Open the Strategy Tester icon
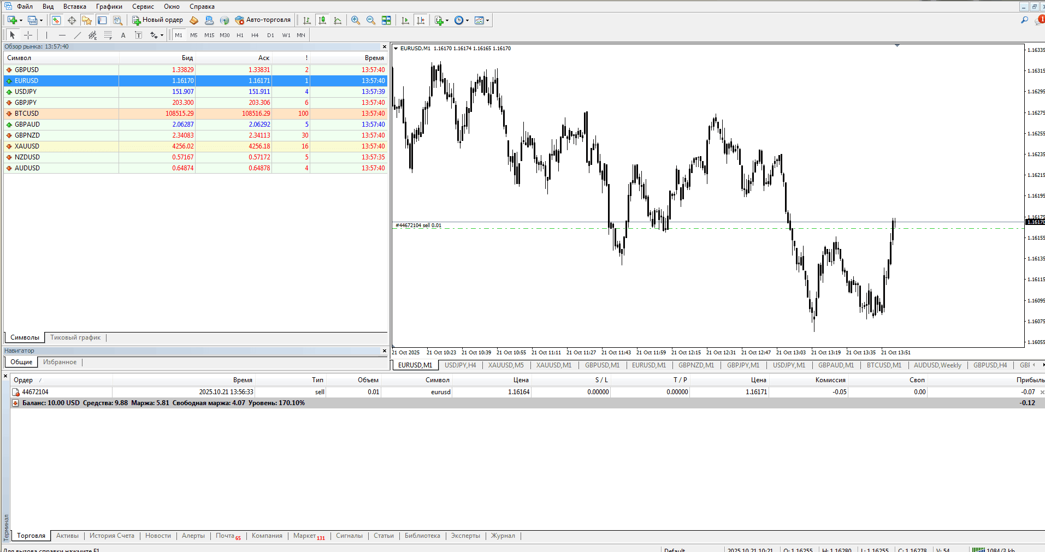Viewport: 1045px width, 552px height. pyautogui.click(x=117, y=20)
